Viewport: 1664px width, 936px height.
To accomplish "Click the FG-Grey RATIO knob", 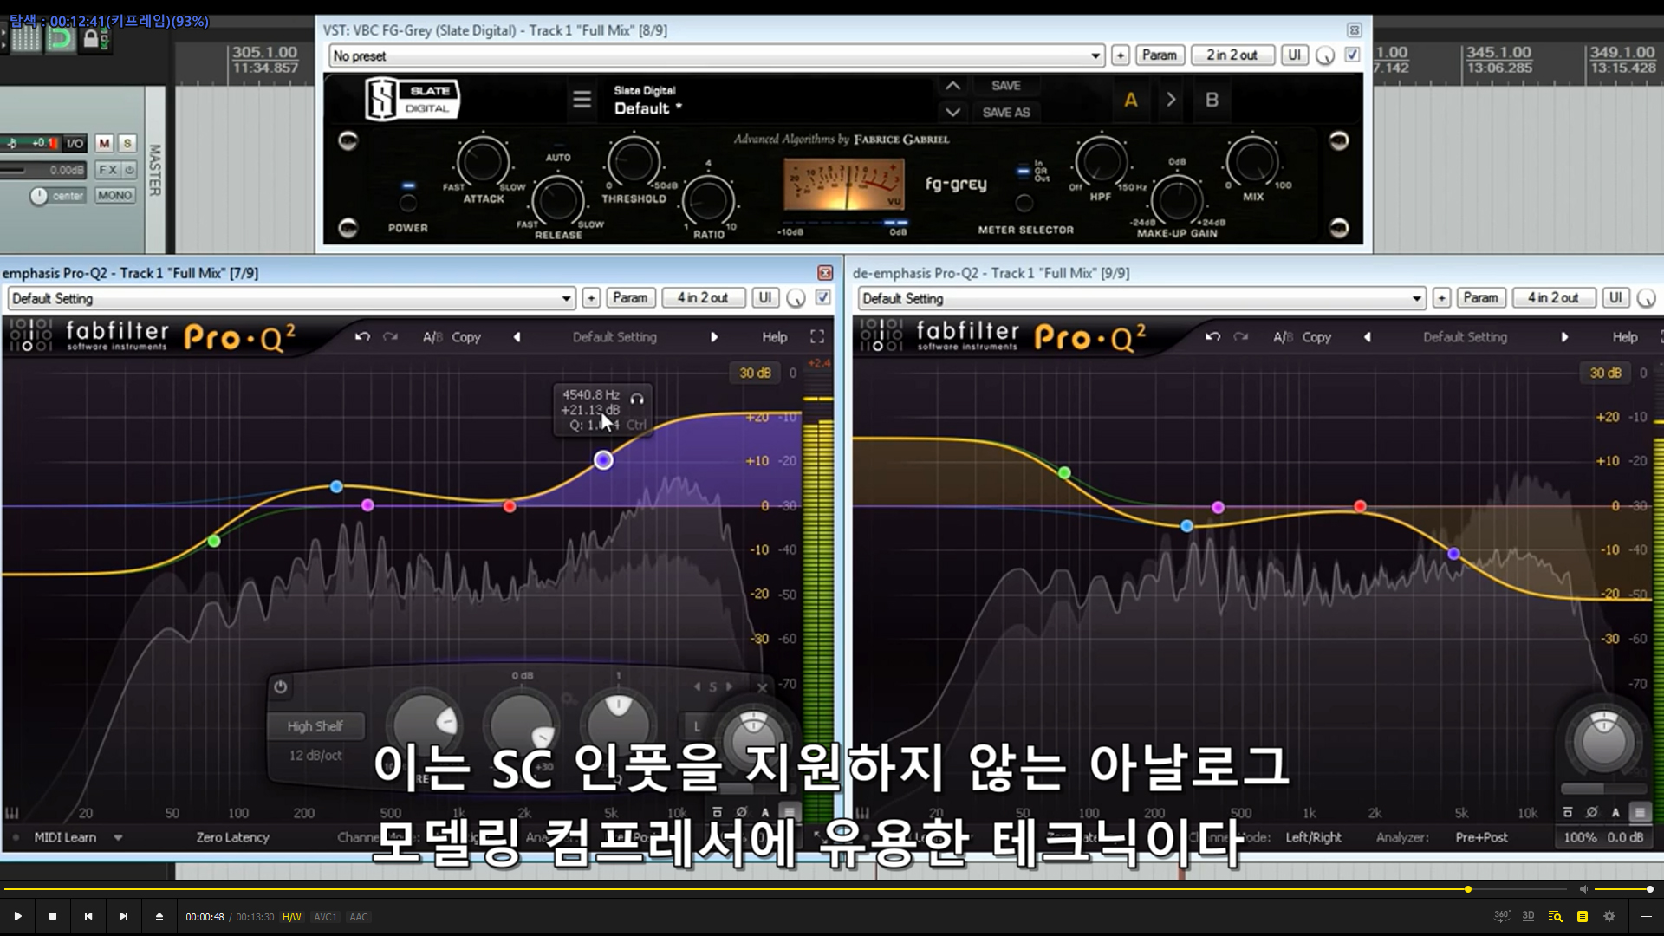I will click(708, 201).
